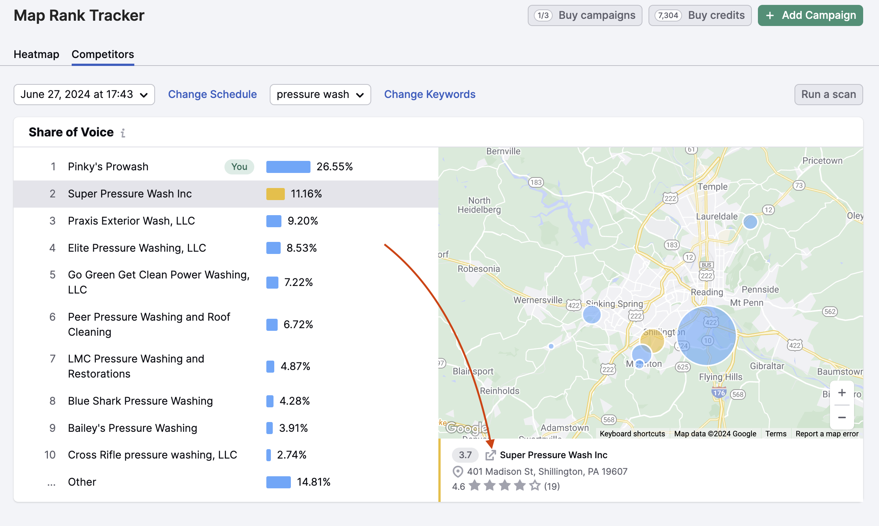Select the Competitors tab
The height and width of the screenshot is (526, 879).
click(x=103, y=54)
